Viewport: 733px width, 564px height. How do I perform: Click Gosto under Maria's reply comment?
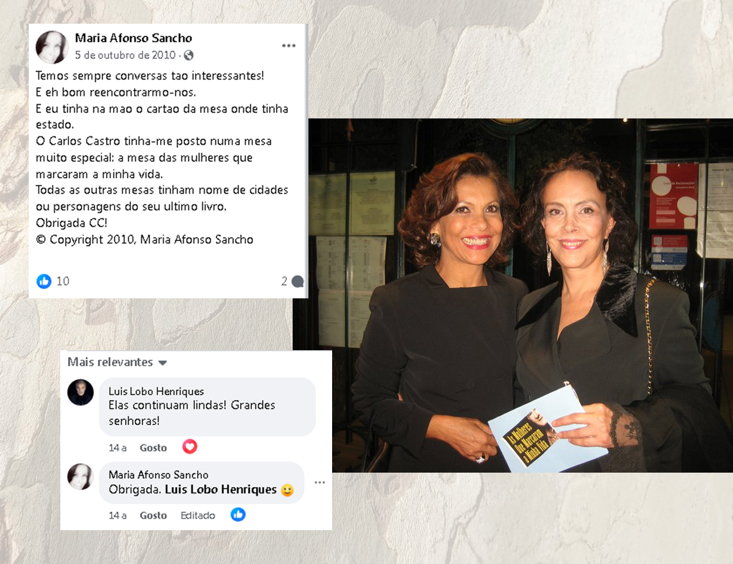click(153, 515)
